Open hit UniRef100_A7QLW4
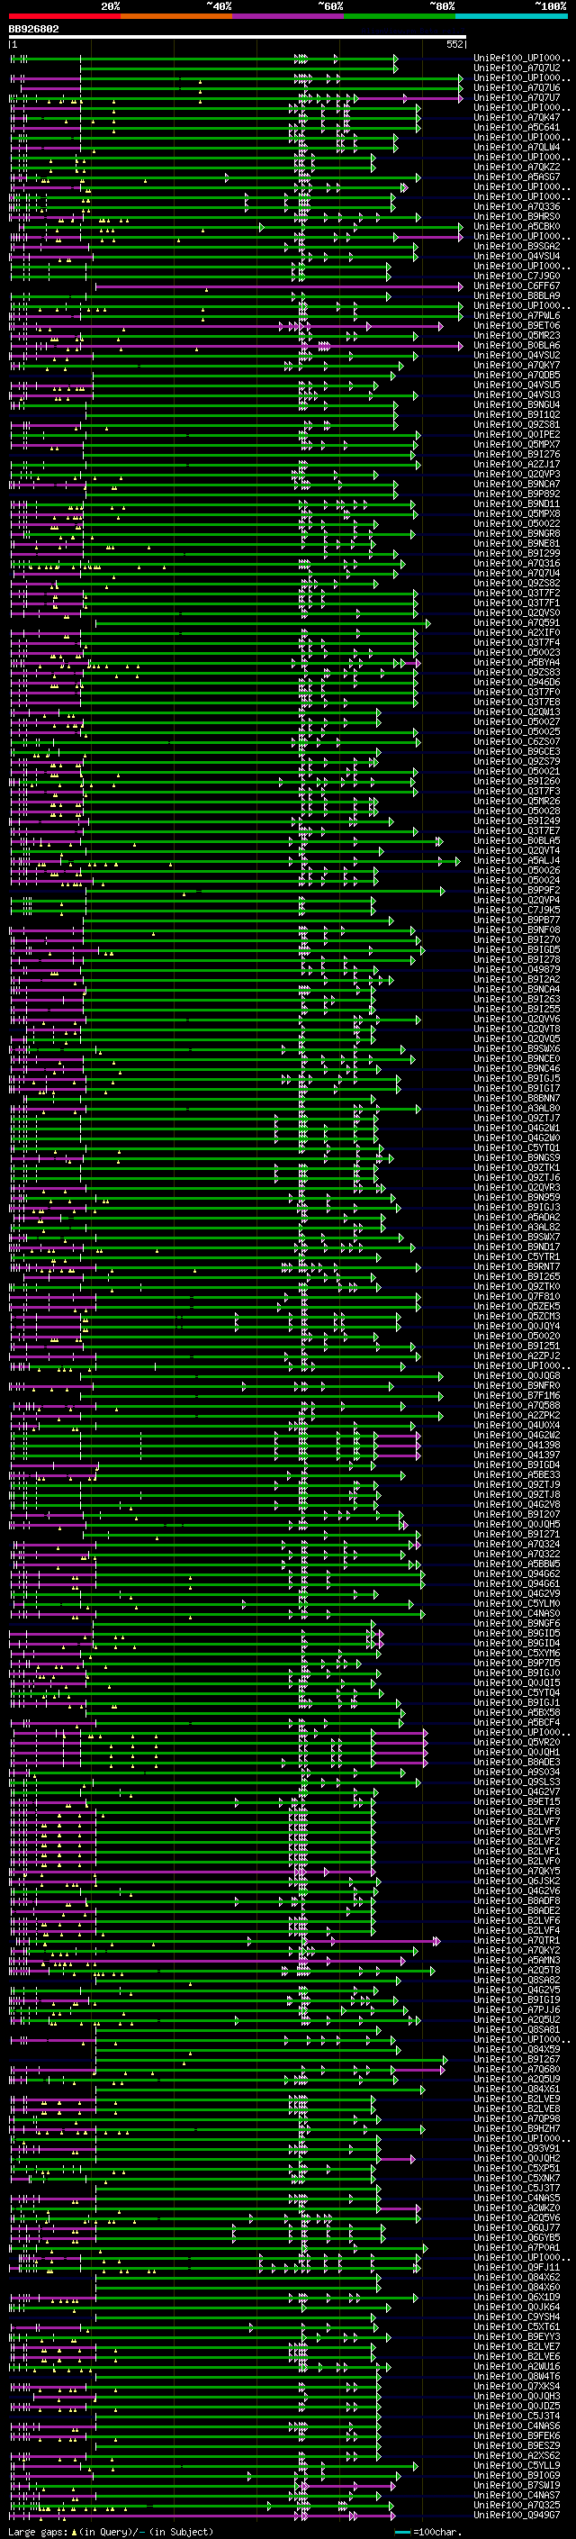The height and width of the screenshot is (2539, 576). tap(517, 147)
